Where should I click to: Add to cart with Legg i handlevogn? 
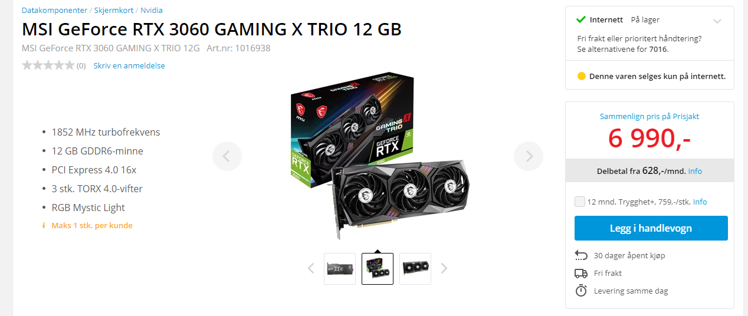click(x=651, y=228)
